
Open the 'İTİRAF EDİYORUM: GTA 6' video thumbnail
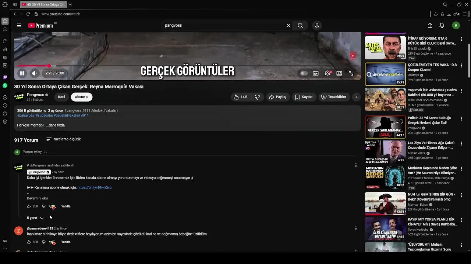[x=385, y=48]
